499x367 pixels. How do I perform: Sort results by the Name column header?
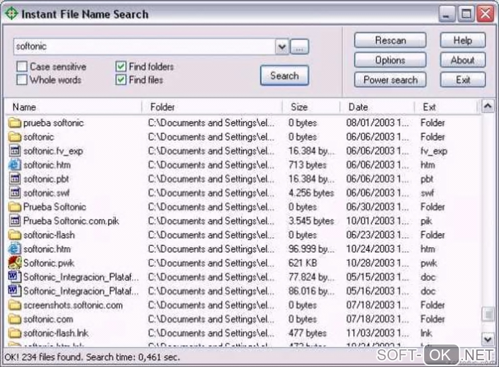point(73,107)
